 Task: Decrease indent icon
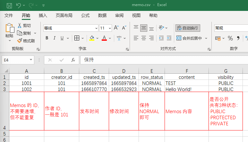[x=161, y=38]
